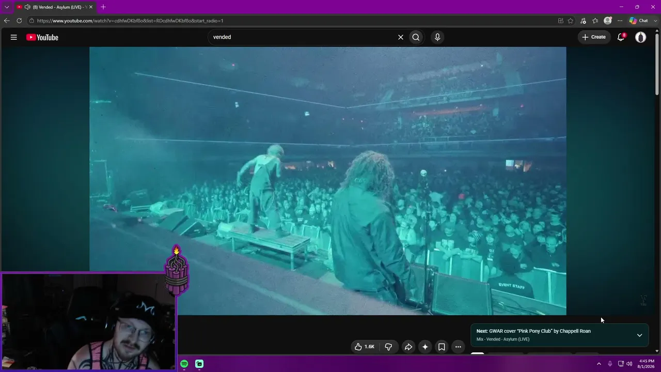Show hidden system tray icons
661x372 pixels.
(x=599, y=364)
